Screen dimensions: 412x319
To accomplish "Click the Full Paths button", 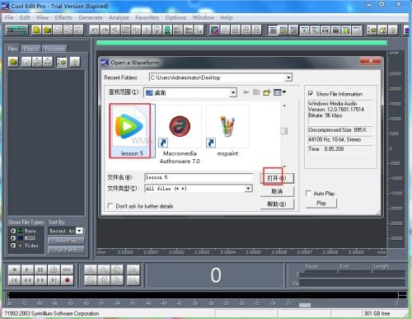I will click(x=66, y=250).
